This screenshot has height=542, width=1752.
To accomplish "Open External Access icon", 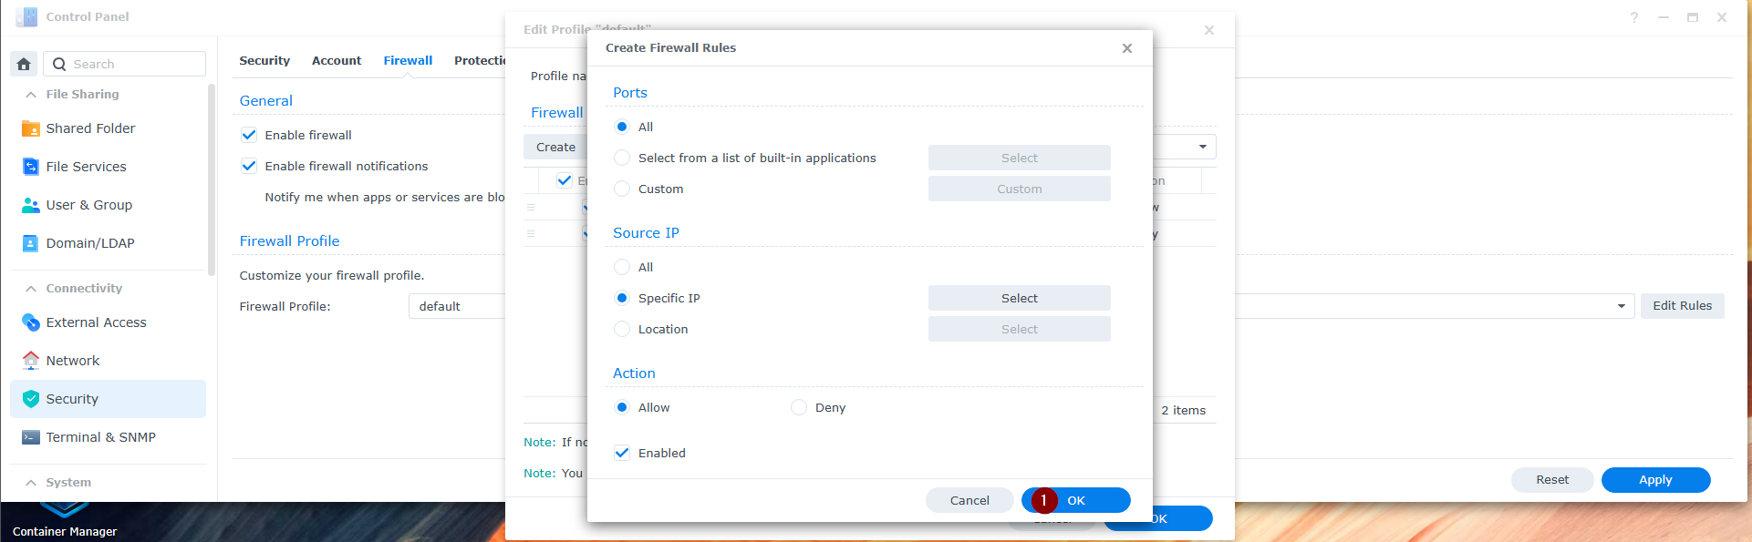I will pos(31,322).
